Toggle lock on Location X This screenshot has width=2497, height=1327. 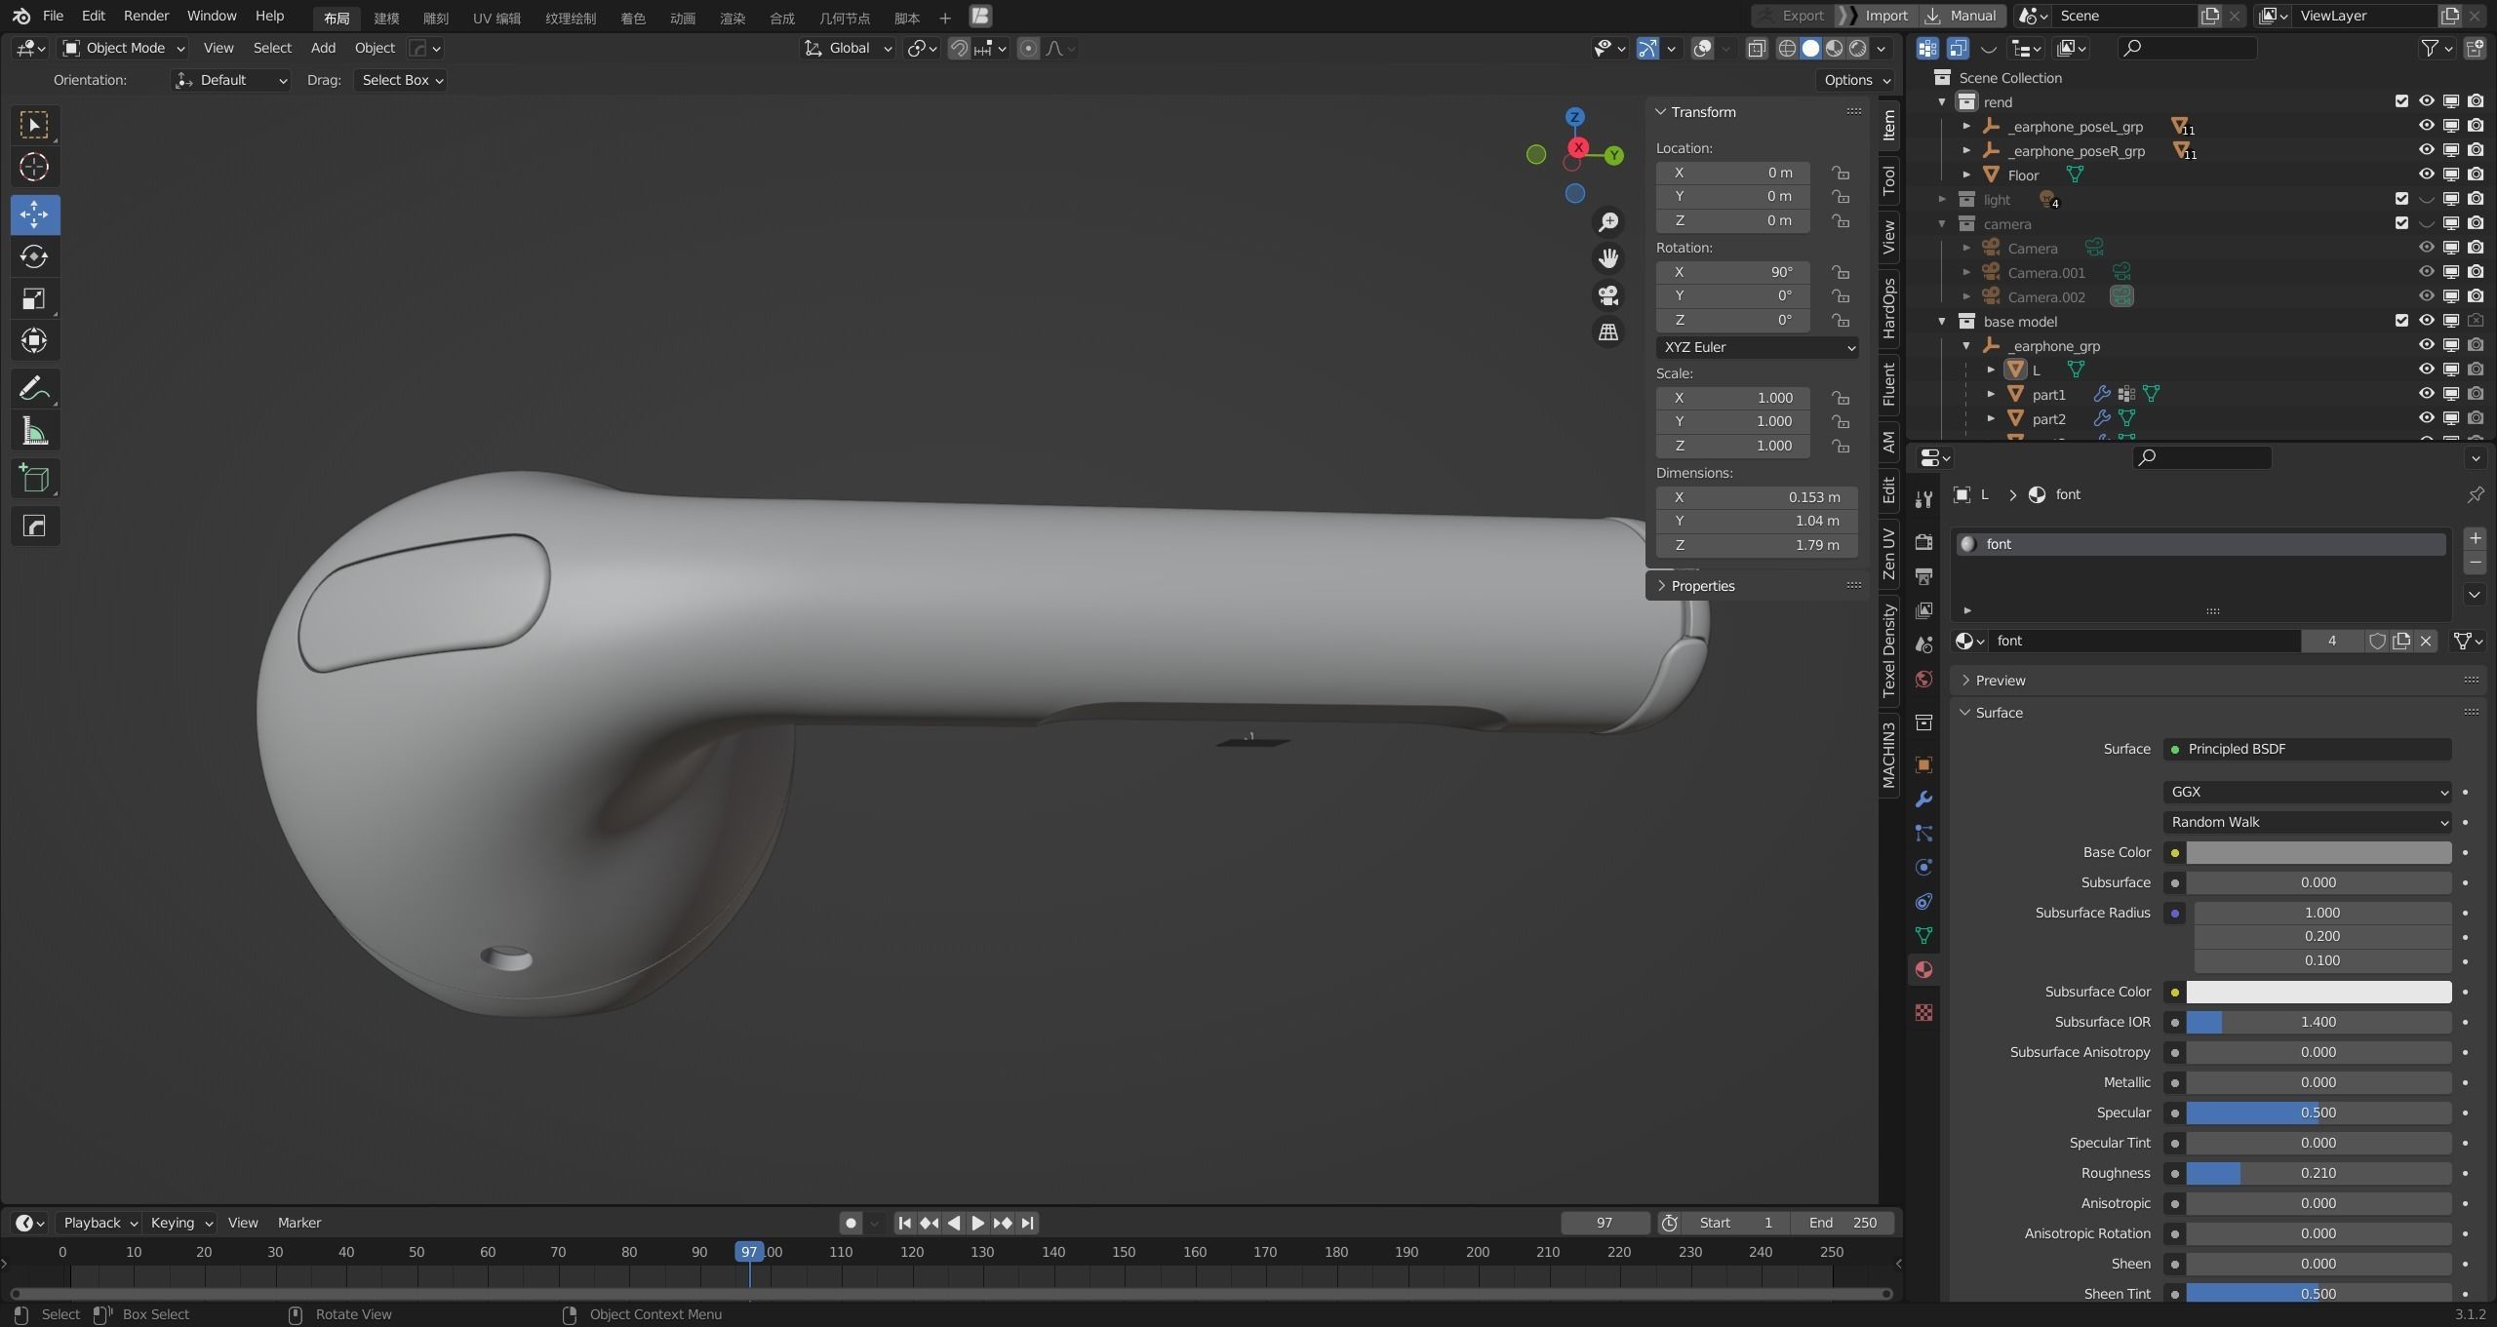click(x=1841, y=173)
